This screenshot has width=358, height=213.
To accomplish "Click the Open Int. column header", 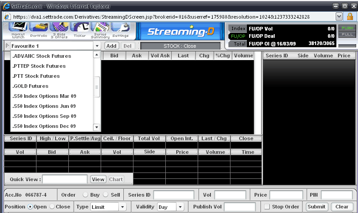I will (x=182, y=138).
